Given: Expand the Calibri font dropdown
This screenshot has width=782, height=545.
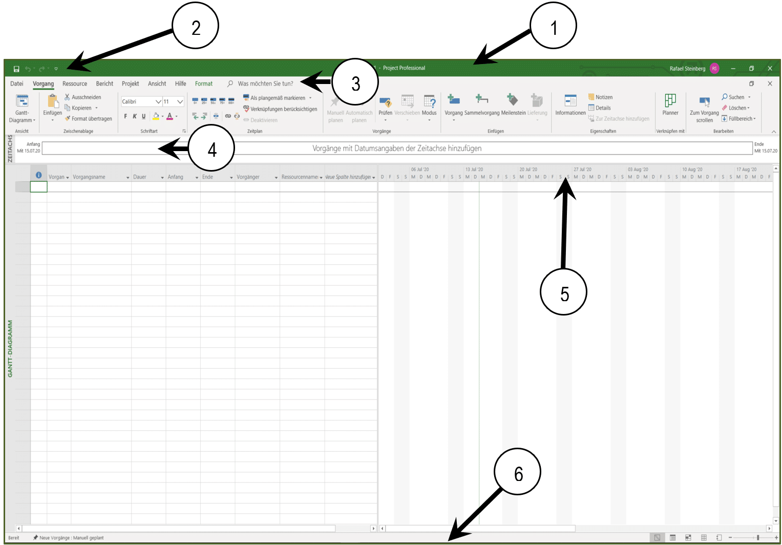Looking at the screenshot, I should click(158, 101).
